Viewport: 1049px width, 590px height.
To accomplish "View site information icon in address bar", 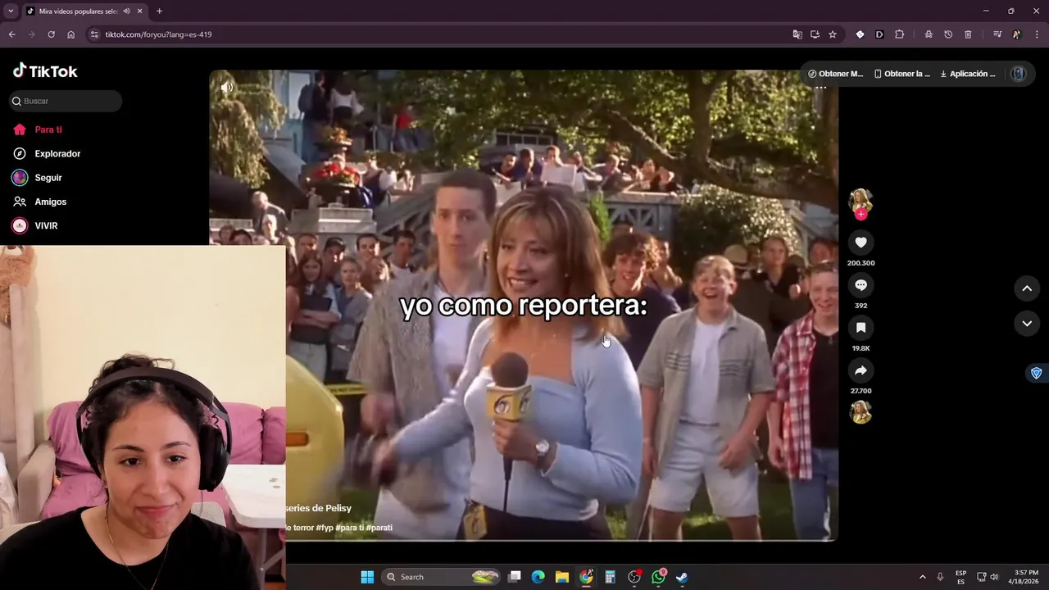I will point(94,34).
